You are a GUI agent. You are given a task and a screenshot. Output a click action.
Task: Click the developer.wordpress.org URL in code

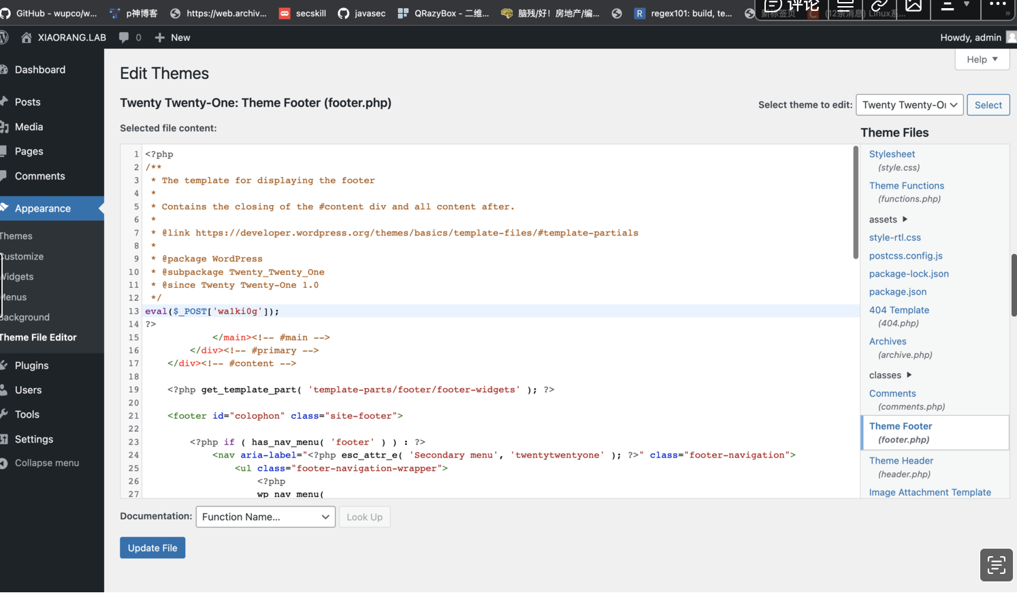coord(417,233)
